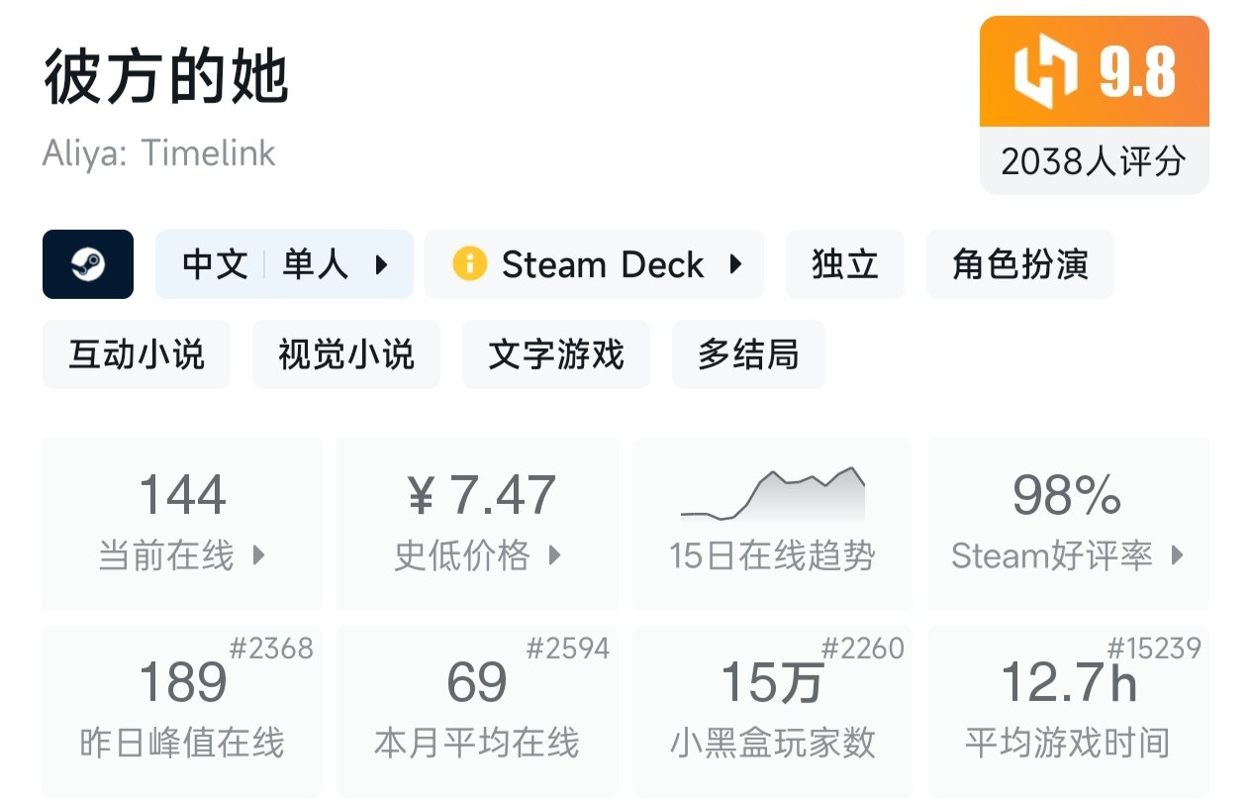Open the 昨日峰值在线 stat card
1251x806 pixels.
pyautogui.click(x=182, y=710)
